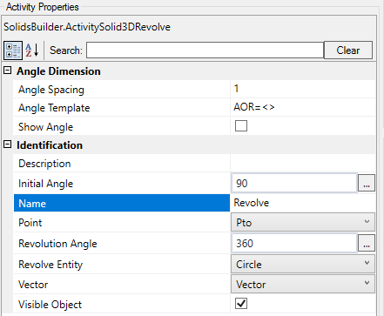This screenshot has height=316, width=384.
Task: Uncheck the Visible Object checkbox
Action: tap(241, 304)
